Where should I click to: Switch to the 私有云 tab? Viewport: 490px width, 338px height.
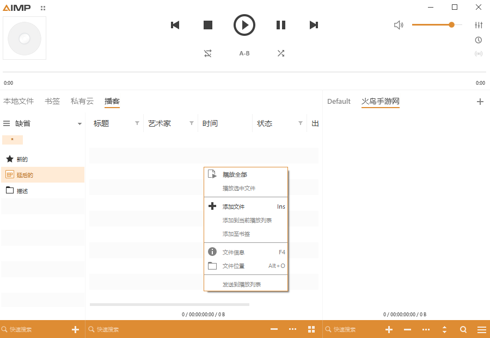(x=82, y=101)
